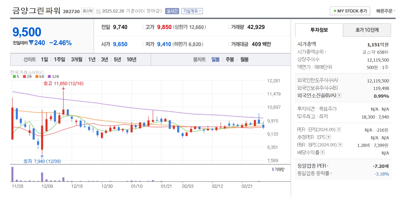Select the 10년 line chart period

(x=131, y=59)
